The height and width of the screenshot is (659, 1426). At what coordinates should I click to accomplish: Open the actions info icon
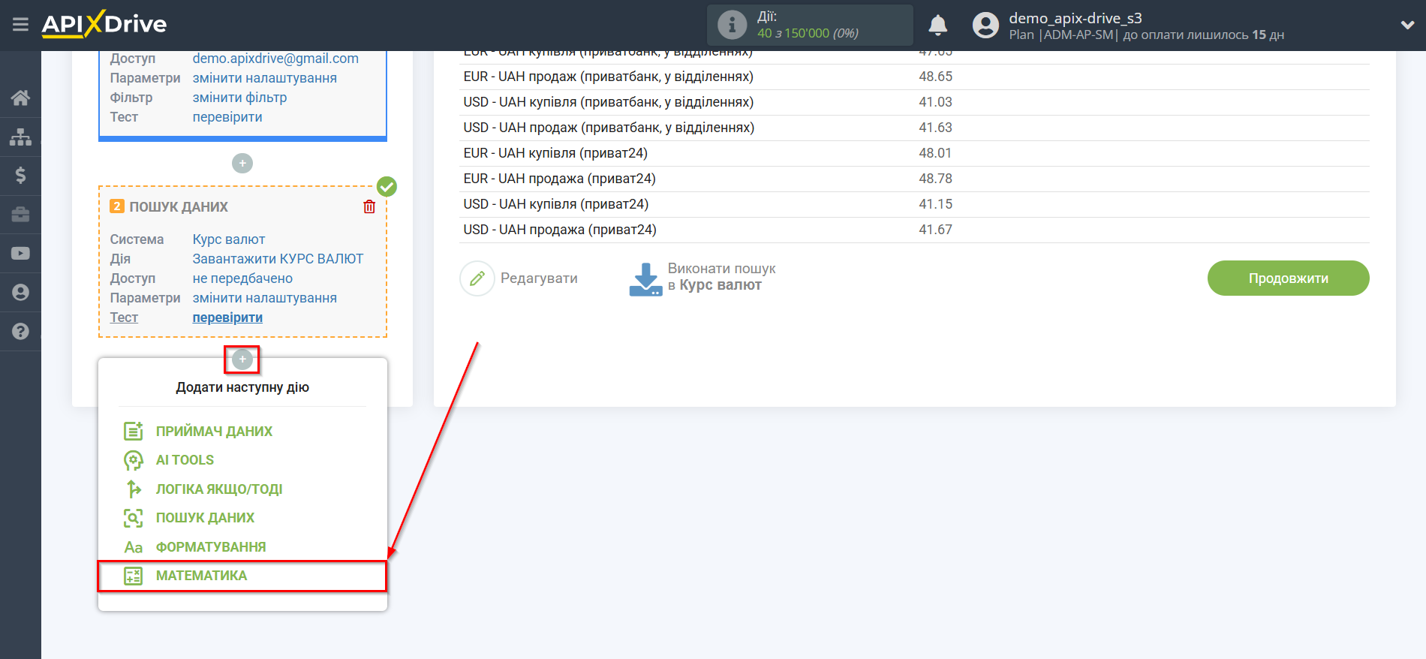click(732, 25)
